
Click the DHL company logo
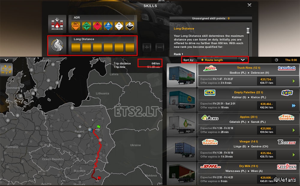pos(211,167)
